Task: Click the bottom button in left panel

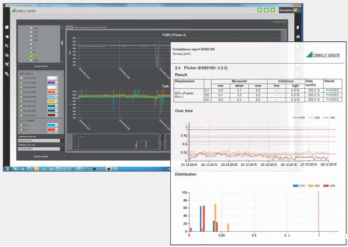Action: (41, 156)
